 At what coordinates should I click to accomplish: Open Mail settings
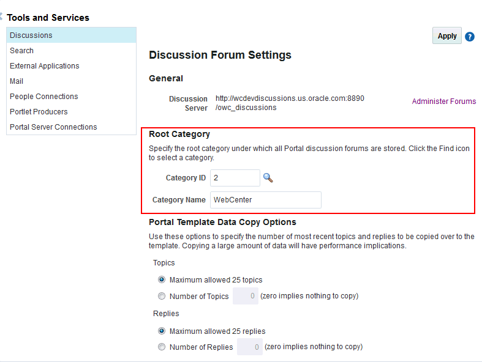pos(71,81)
